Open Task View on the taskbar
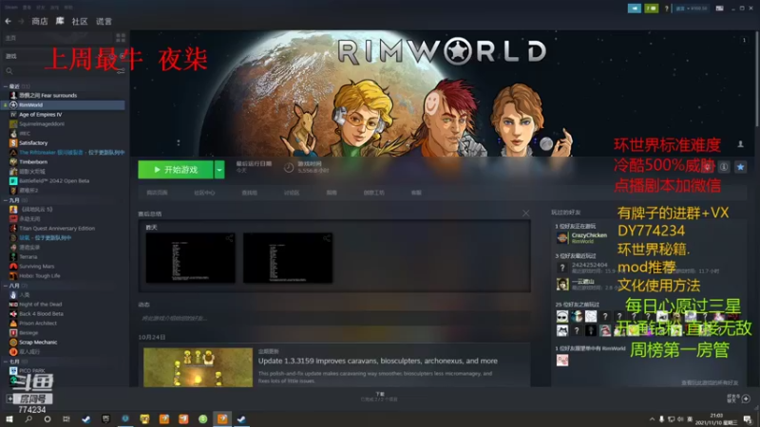Screen dimensions: 760x427 tap(66, 419)
